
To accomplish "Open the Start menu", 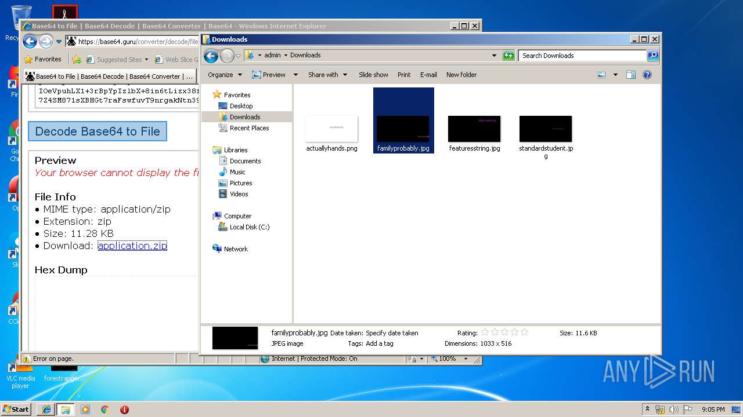I will 16,409.
